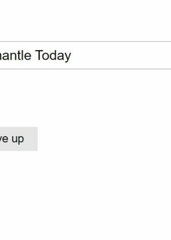Image resolution: width=171 pixels, height=240 pixels.
Task: Focus the text field containing "Today"
Action: point(85,55)
